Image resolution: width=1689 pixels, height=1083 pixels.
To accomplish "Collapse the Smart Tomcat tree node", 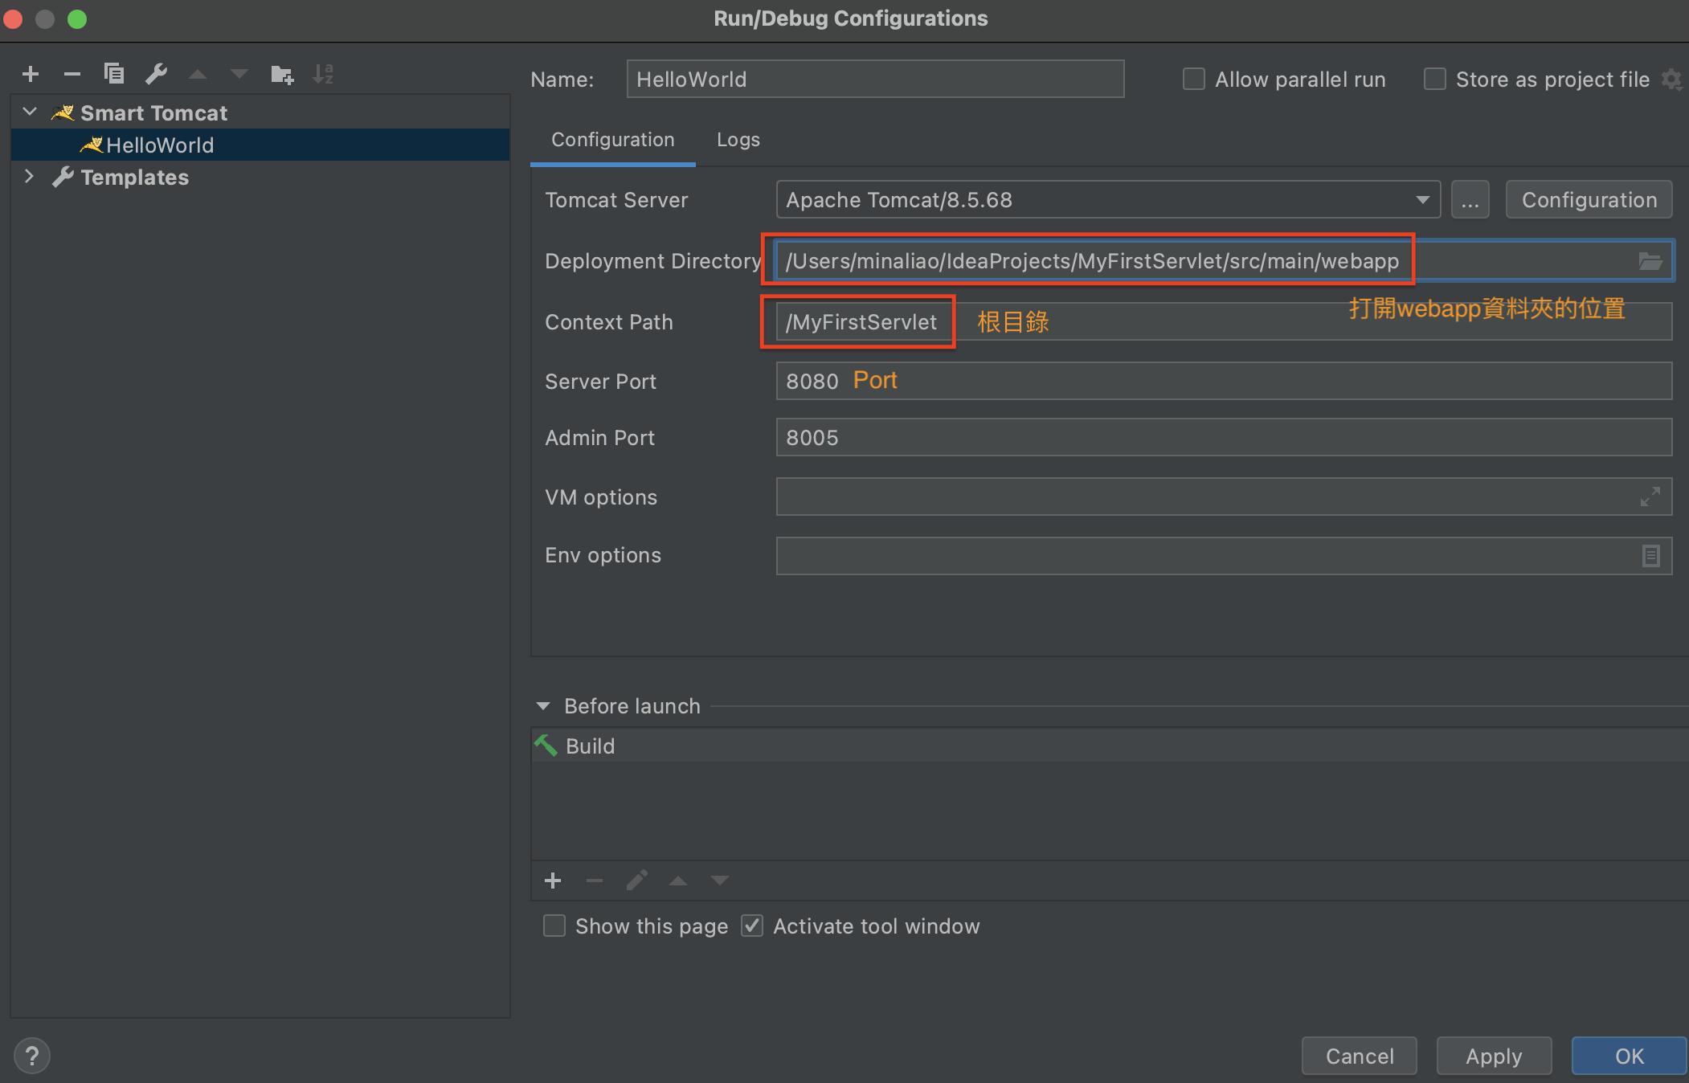I will pos(31,112).
